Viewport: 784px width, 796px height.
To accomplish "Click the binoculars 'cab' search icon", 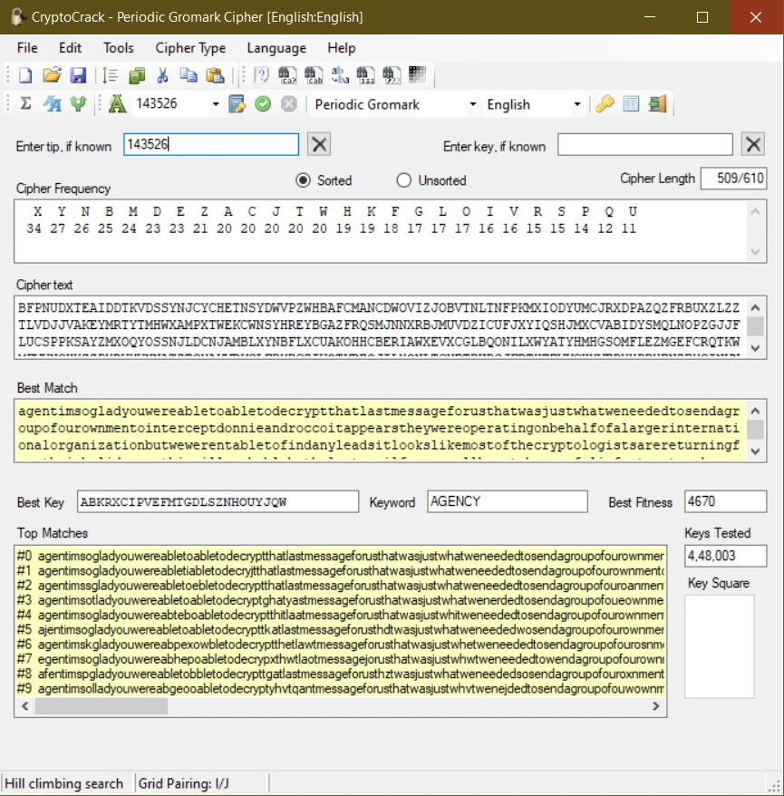I will click(x=314, y=75).
